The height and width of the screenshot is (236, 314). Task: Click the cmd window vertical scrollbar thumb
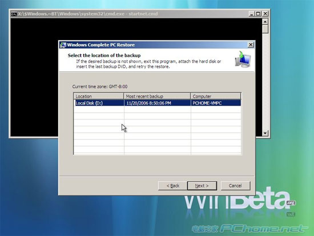coord(265,29)
